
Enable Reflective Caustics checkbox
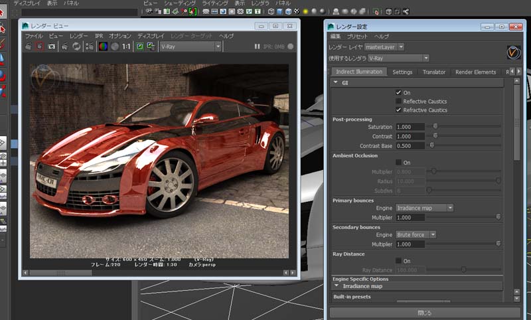tap(399, 102)
